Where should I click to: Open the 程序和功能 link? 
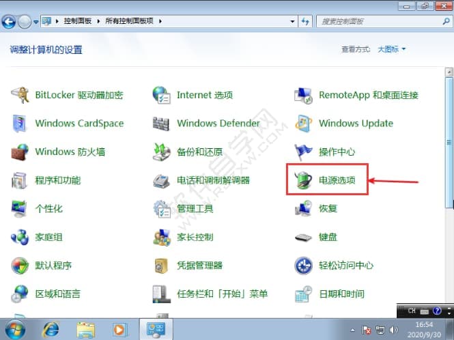click(x=57, y=180)
